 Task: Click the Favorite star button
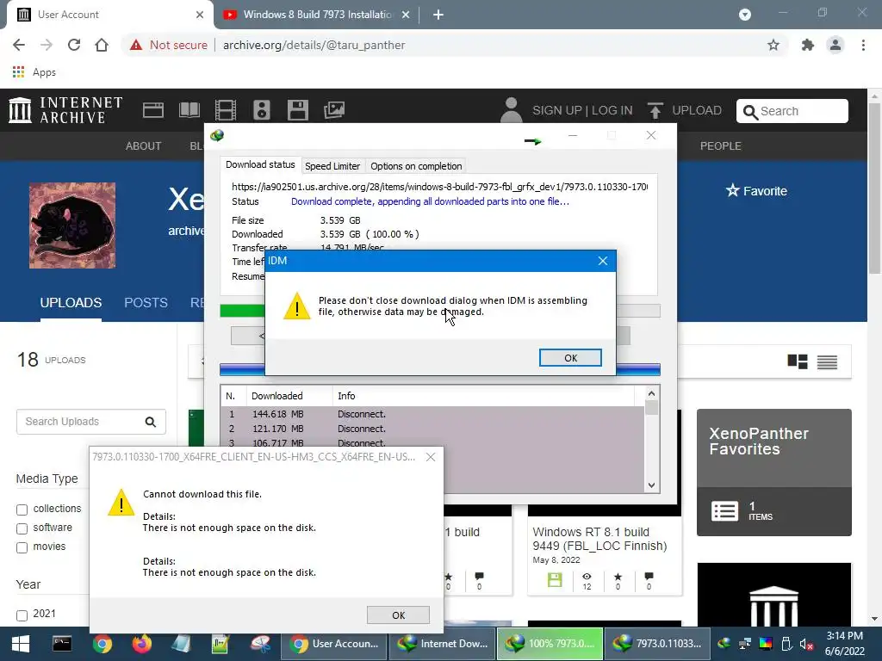(x=756, y=191)
